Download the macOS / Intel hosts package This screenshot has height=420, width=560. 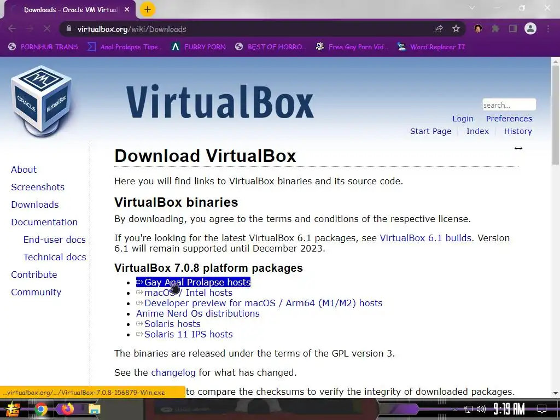click(184, 293)
